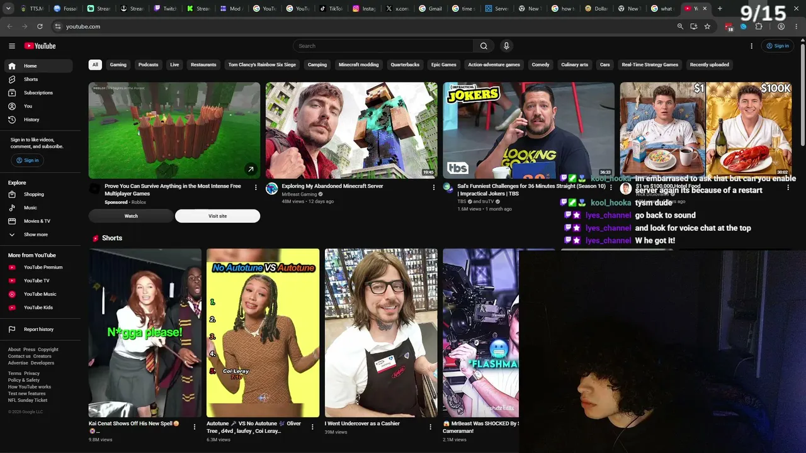Open the No Autotune VS Autotune short
806x453 pixels.
[263, 333]
